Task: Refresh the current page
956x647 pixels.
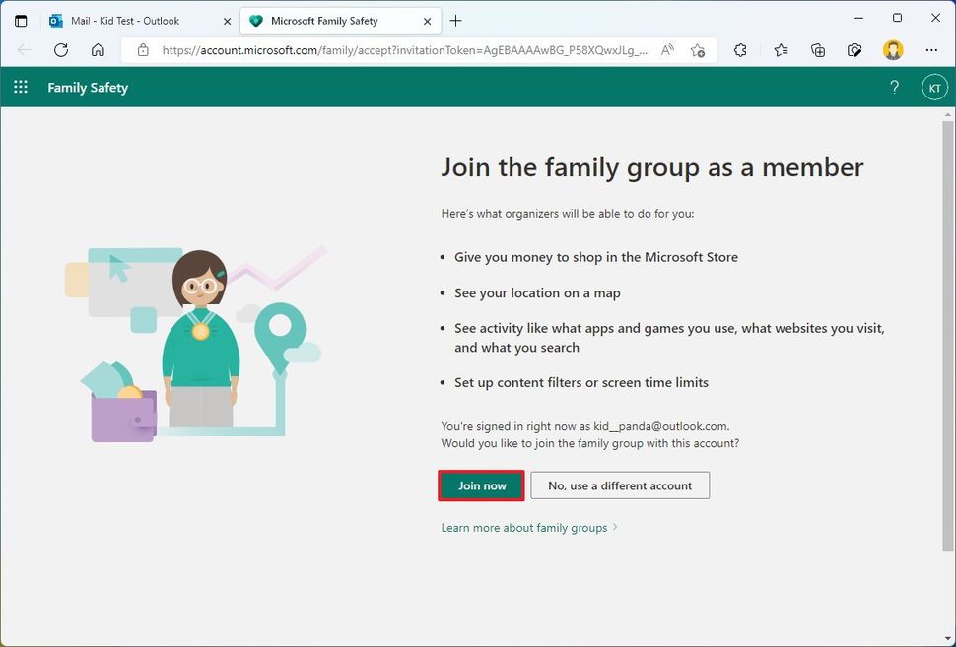Action: click(61, 50)
